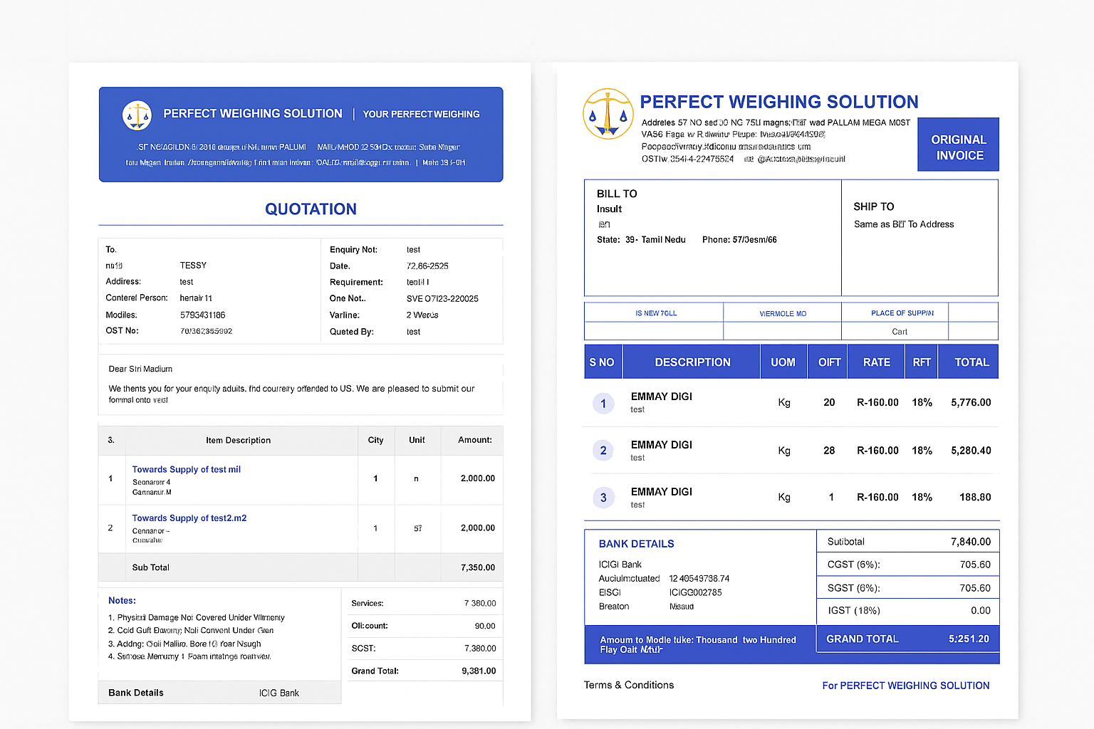
Task: Click the DESCRIPTION column header
Action: (x=692, y=362)
